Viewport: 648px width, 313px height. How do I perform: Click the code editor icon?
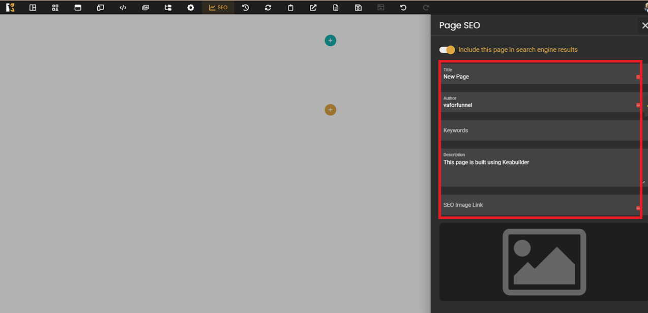[123, 8]
